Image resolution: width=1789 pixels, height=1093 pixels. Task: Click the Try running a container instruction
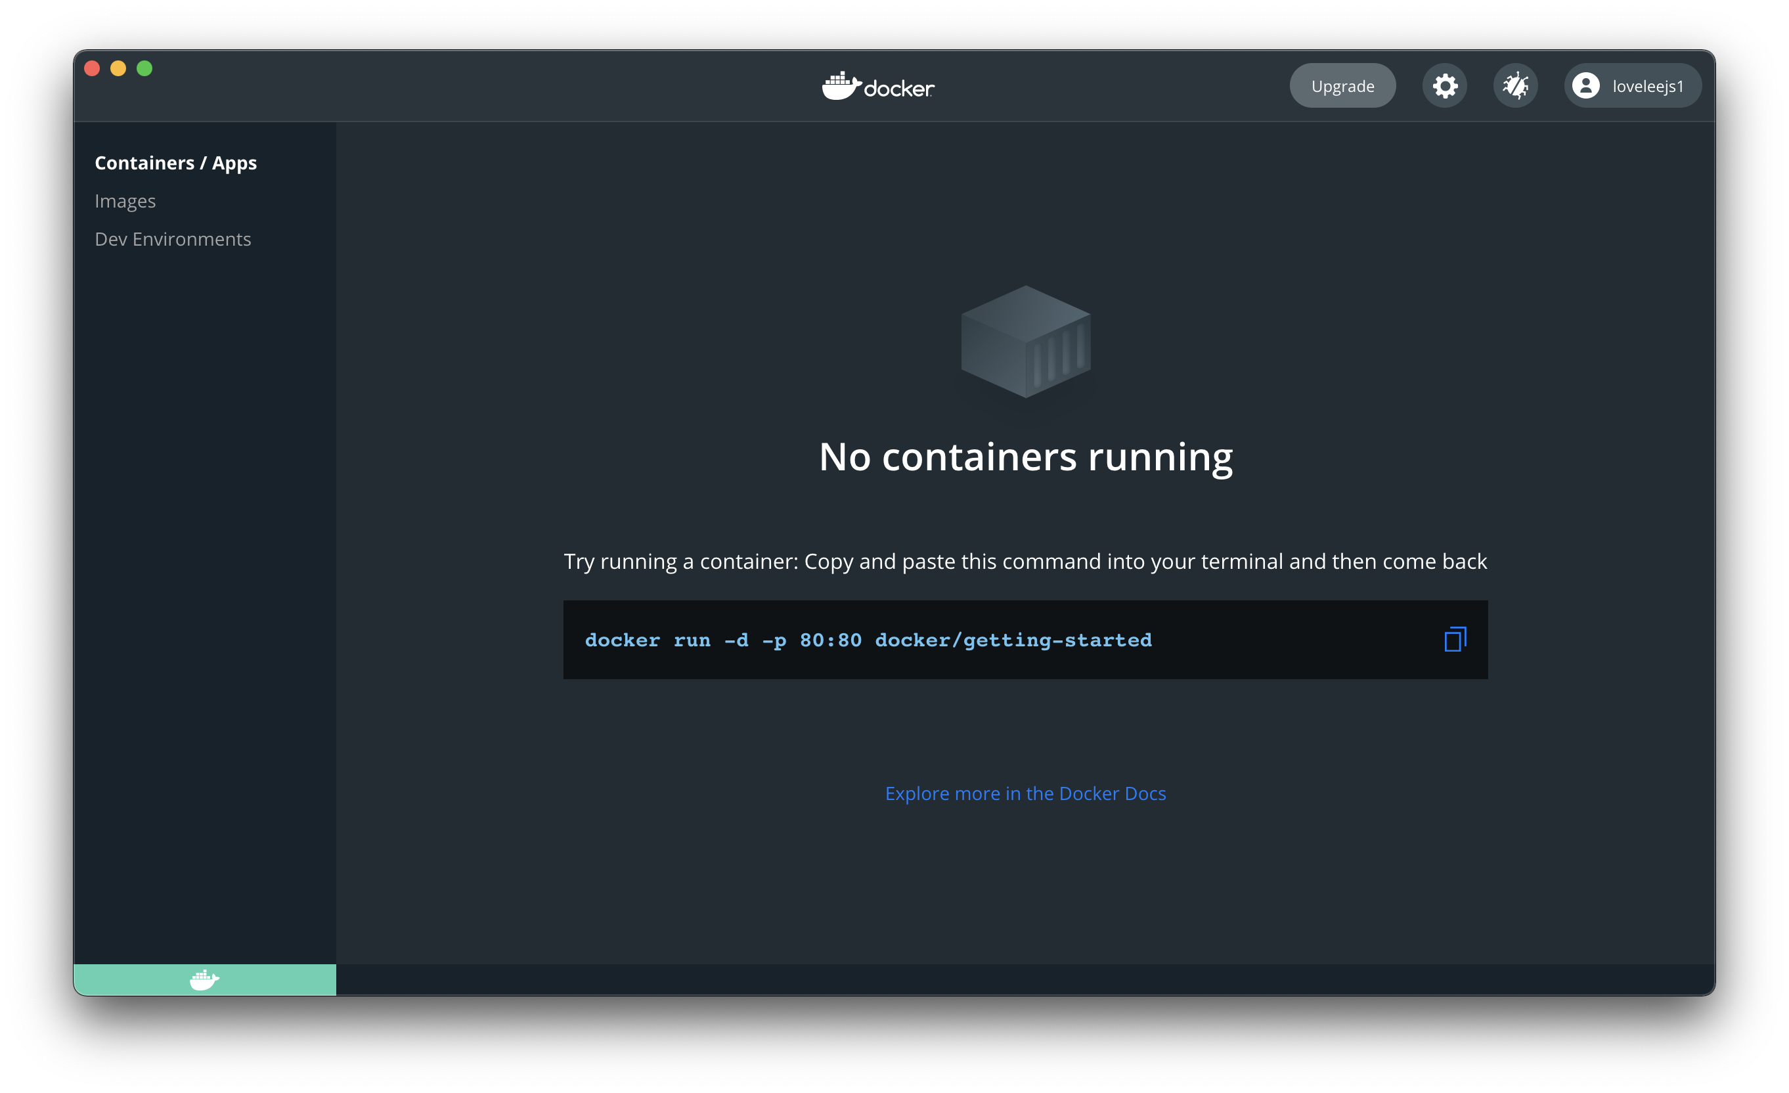tap(1025, 562)
